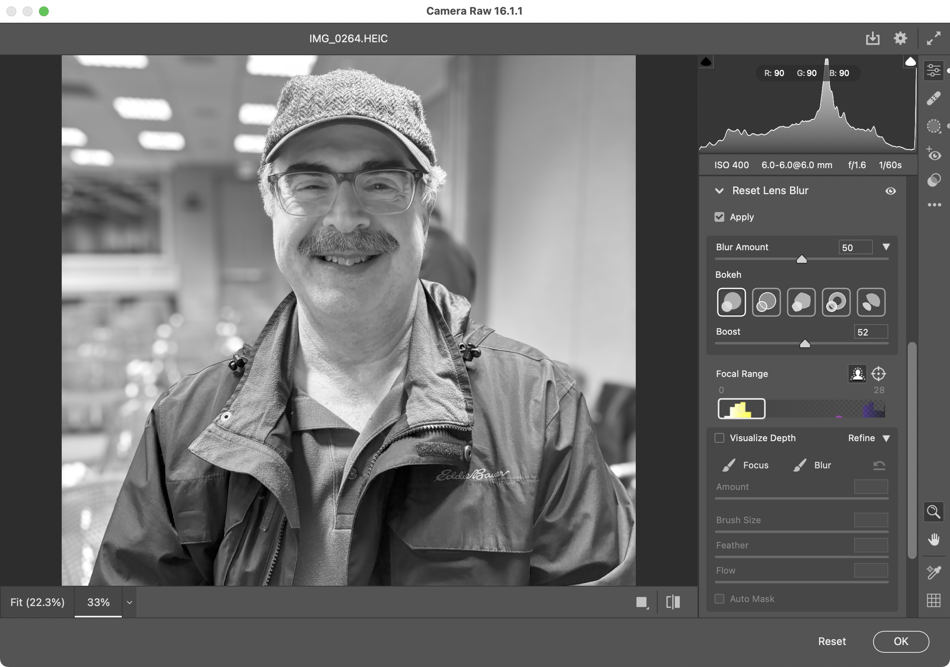Select the Red Eye removal tool

point(934,154)
